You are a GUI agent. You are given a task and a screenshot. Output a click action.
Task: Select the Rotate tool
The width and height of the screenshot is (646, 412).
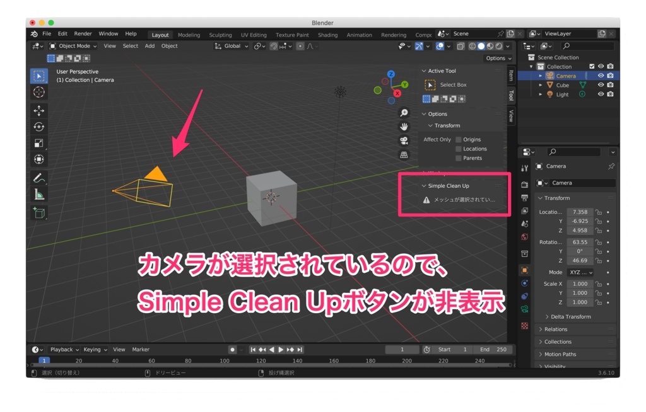point(39,125)
